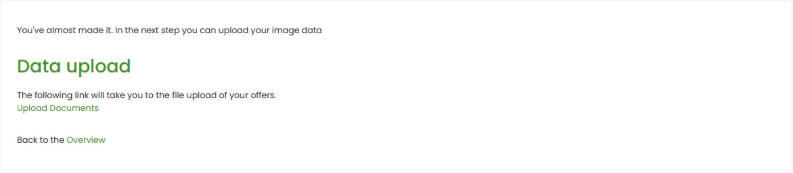This screenshot has height=173, width=793.
Task: Click the word "almost" in the first sentence
Action: click(61, 30)
